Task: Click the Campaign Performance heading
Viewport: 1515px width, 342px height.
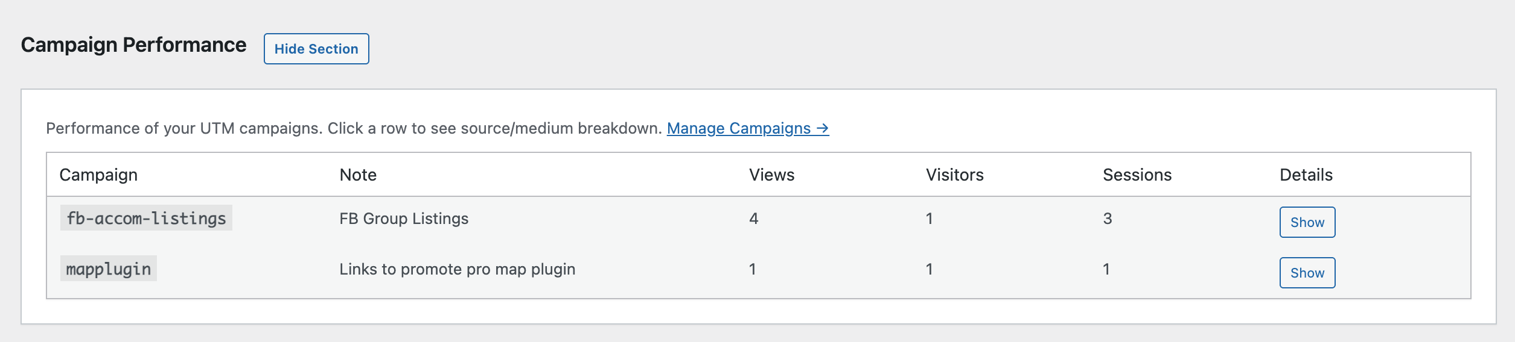Action: 133,45
